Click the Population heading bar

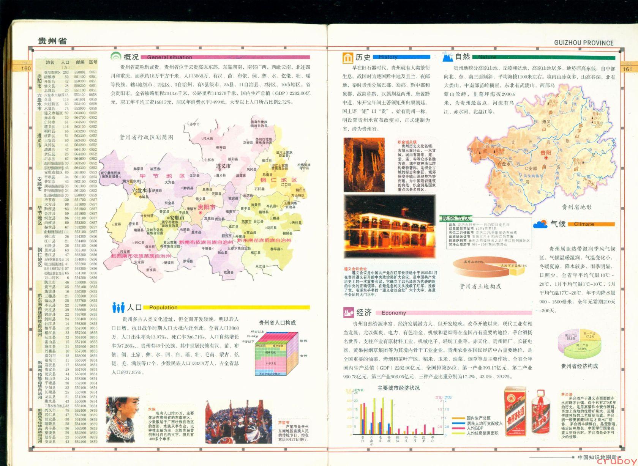click(x=226, y=308)
